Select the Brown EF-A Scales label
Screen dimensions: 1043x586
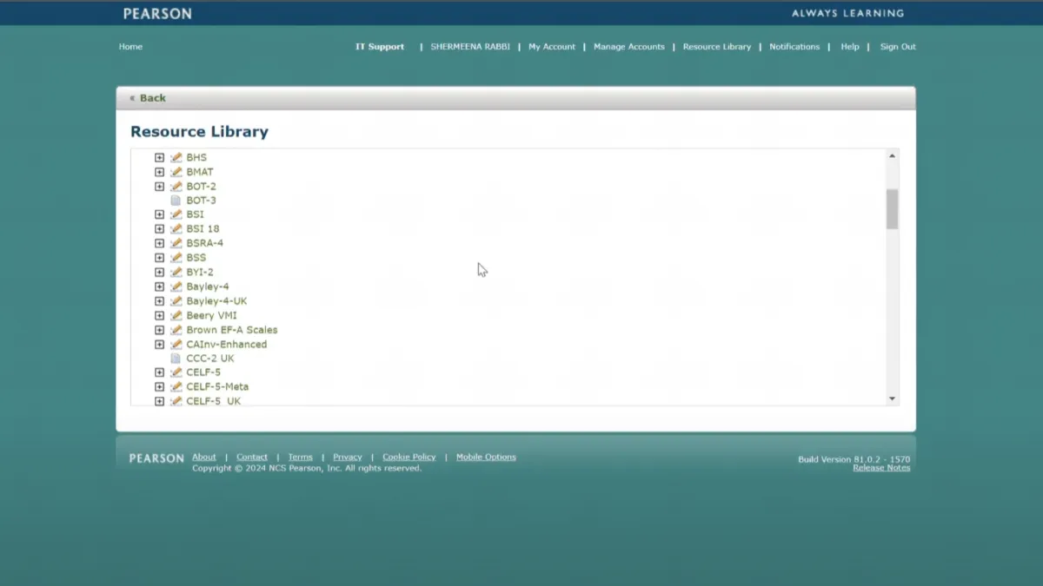pyautogui.click(x=232, y=330)
